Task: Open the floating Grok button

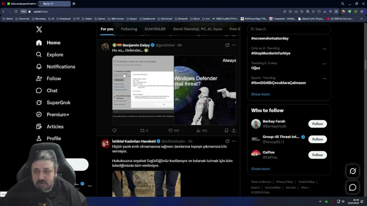Action: [353, 171]
